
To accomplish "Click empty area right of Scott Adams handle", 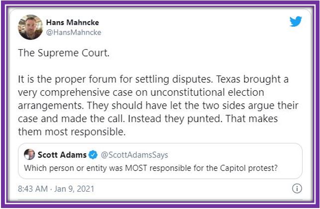I will click(x=235, y=155).
